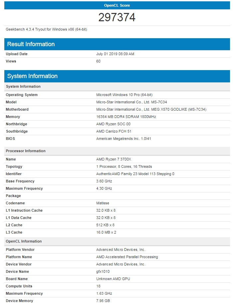Click the Base Frequency label
The height and width of the screenshot is (304, 233).
pyautogui.click(x=20, y=181)
